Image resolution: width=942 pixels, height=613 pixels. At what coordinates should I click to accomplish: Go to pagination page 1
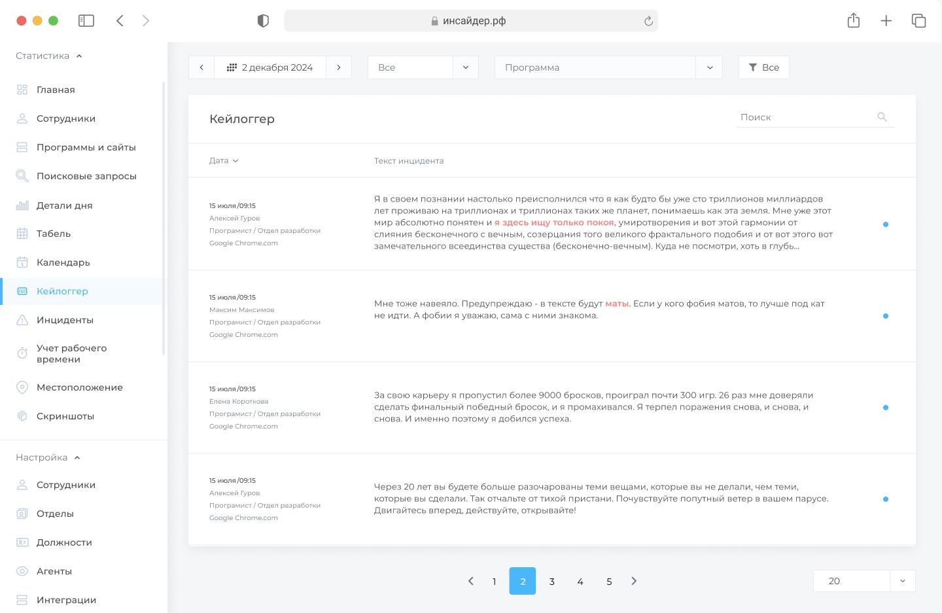click(495, 581)
